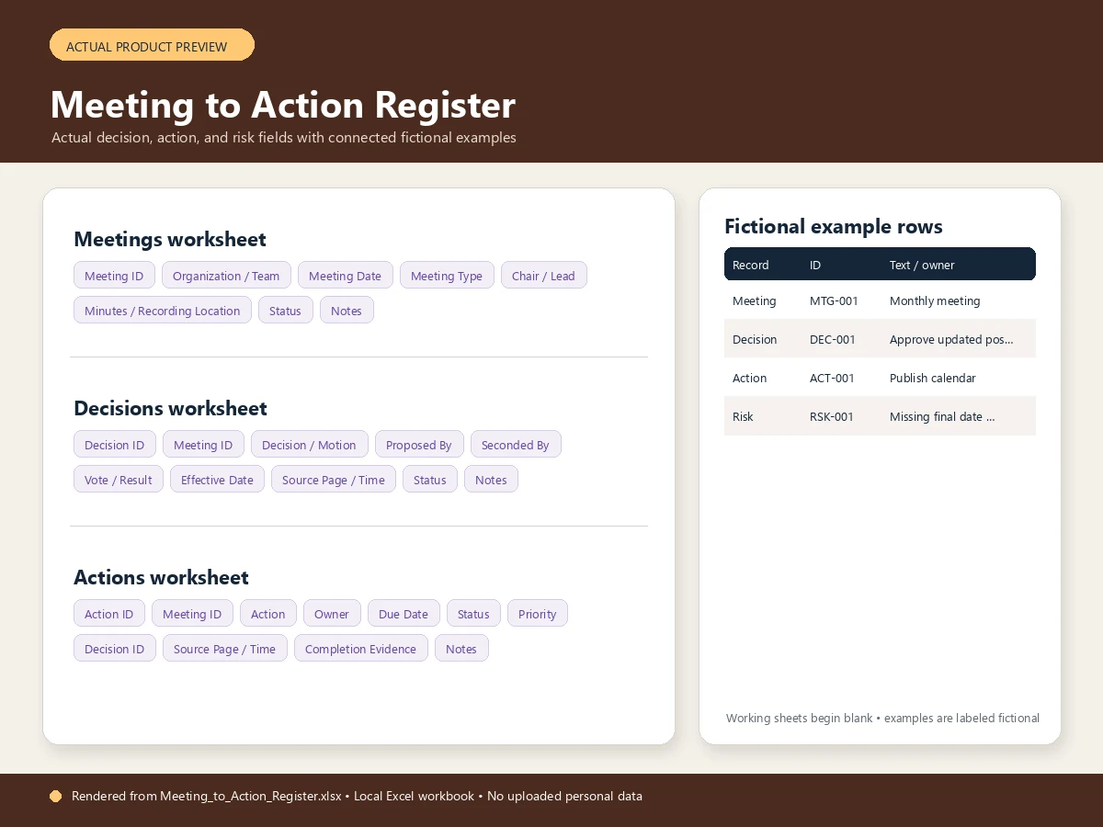
Task: Click the Meetings worksheet heading
Action: tap(170, 239)
